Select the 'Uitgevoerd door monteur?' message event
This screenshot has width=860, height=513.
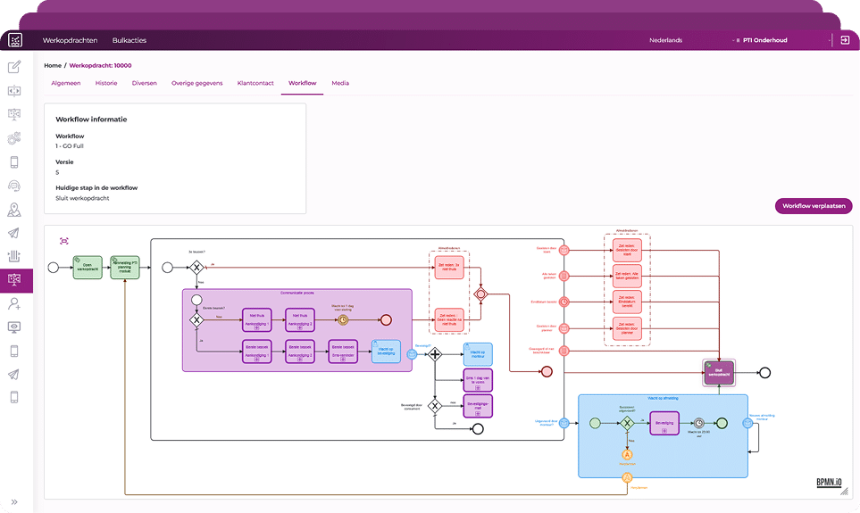tap(564, 423)
